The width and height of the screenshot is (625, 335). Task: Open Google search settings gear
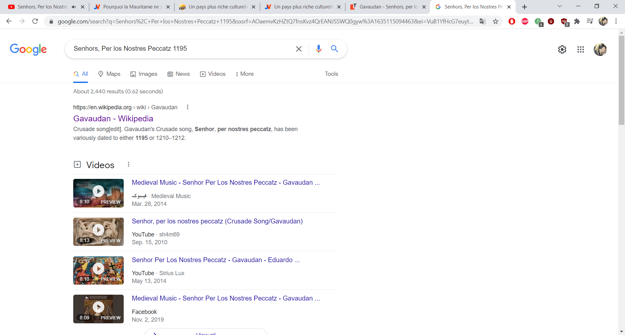(x=562, y=49)
